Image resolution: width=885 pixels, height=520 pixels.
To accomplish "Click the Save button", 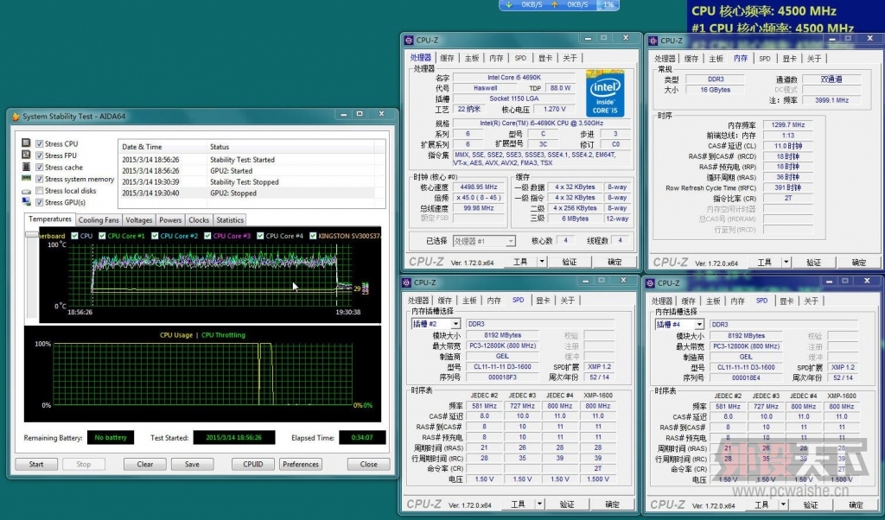I will pos(192,464).
